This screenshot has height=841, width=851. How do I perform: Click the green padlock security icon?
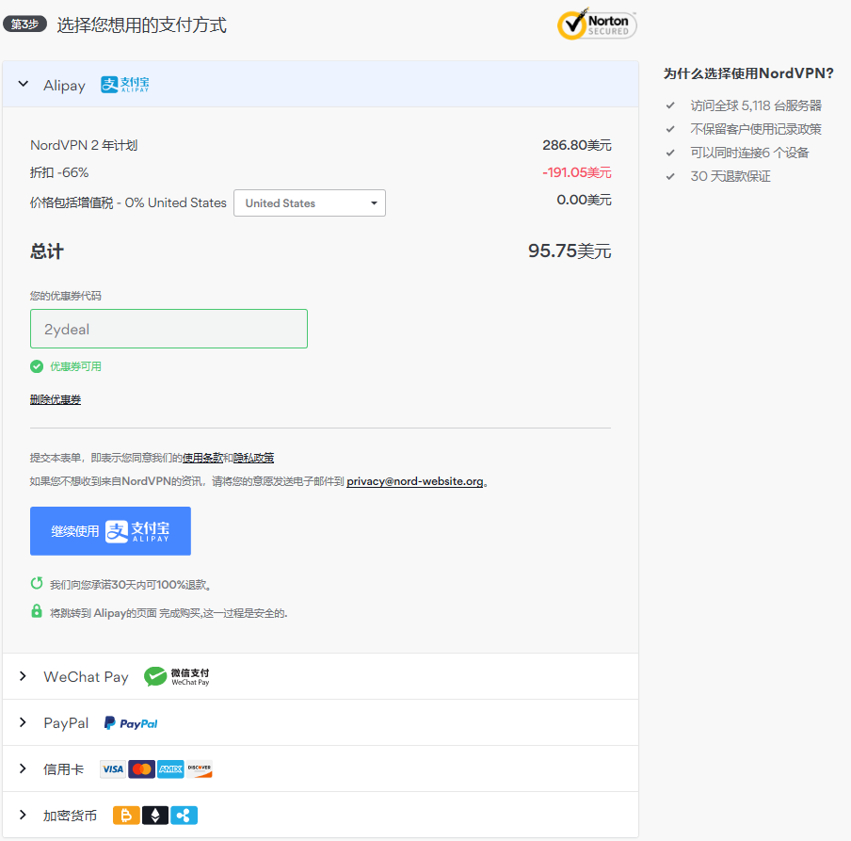pos(37,611)
